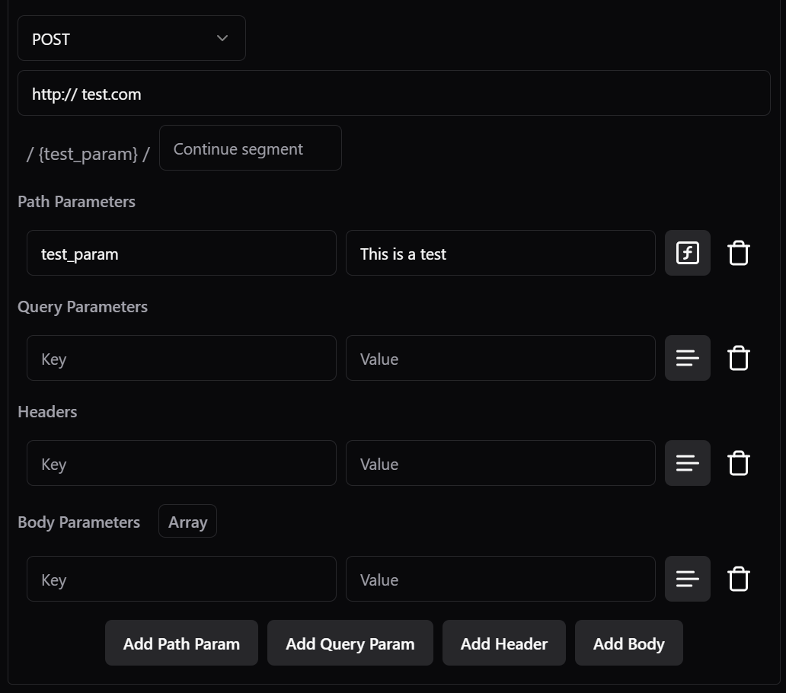The width and height of the screenshot is (786, 693).
Task: Toggle the Array option for Body Parameters
Action: pyautogui.click(x=187, y=522)
